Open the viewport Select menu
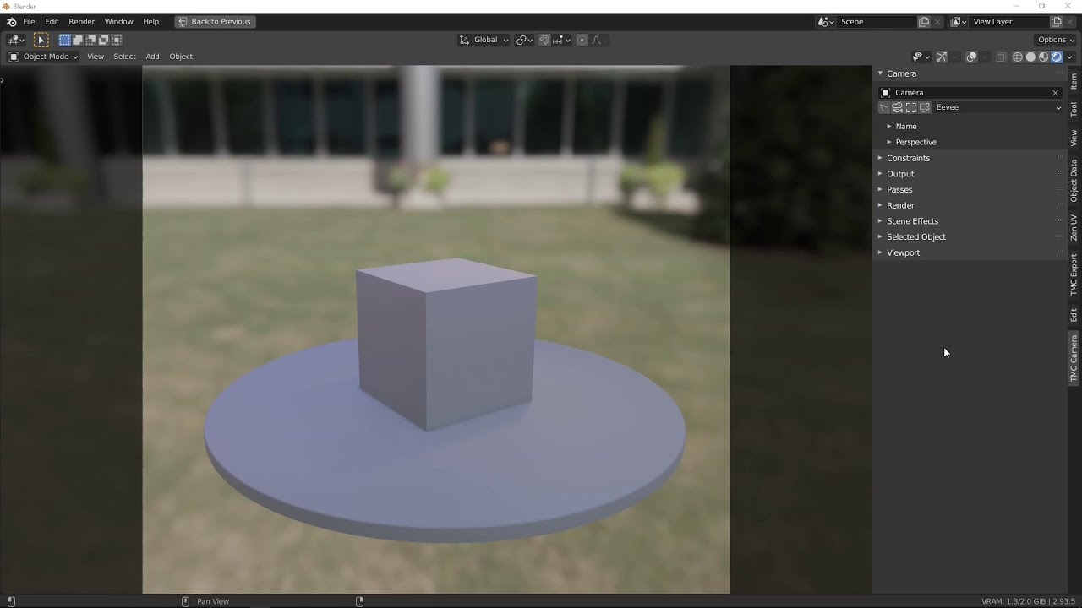Viewport: 1082px width, 608px height. pos(124,57)
